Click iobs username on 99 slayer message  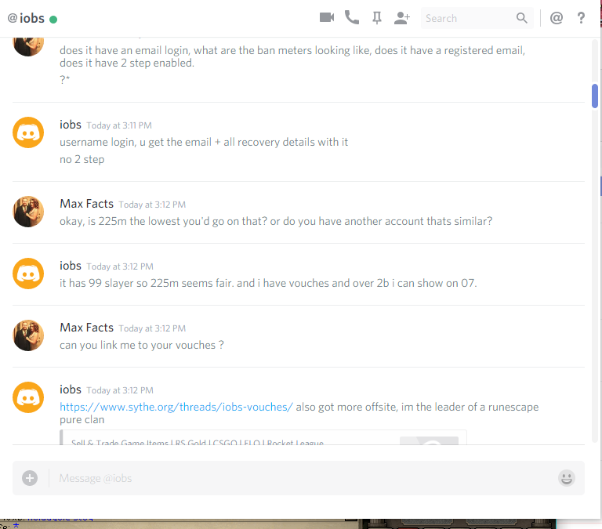[71, 266]
